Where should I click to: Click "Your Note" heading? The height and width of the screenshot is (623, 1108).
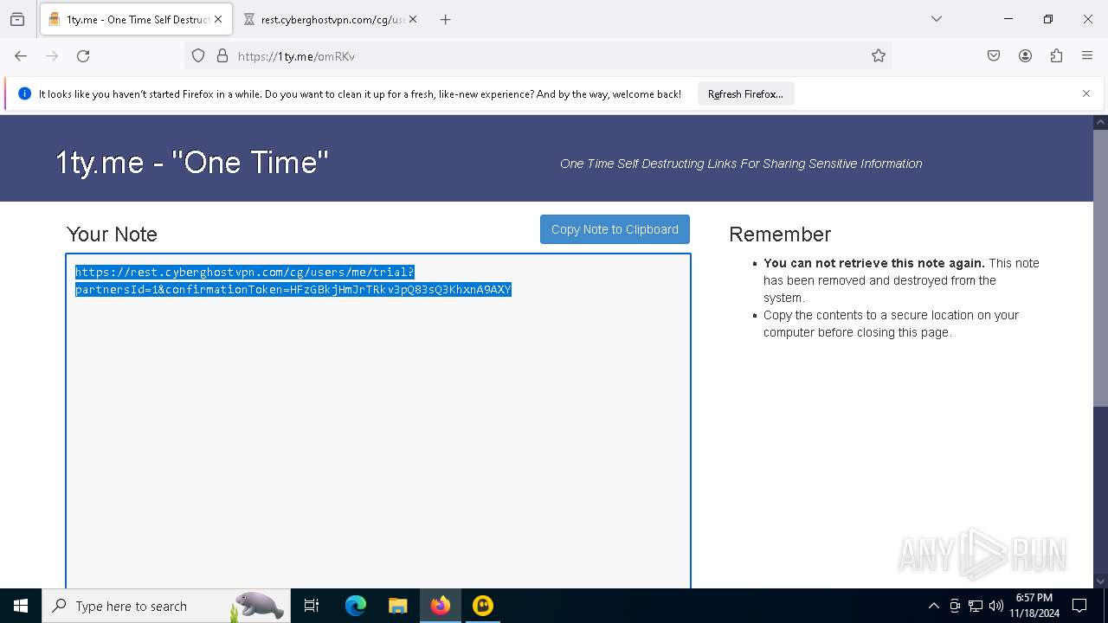[x=112, y=234]
